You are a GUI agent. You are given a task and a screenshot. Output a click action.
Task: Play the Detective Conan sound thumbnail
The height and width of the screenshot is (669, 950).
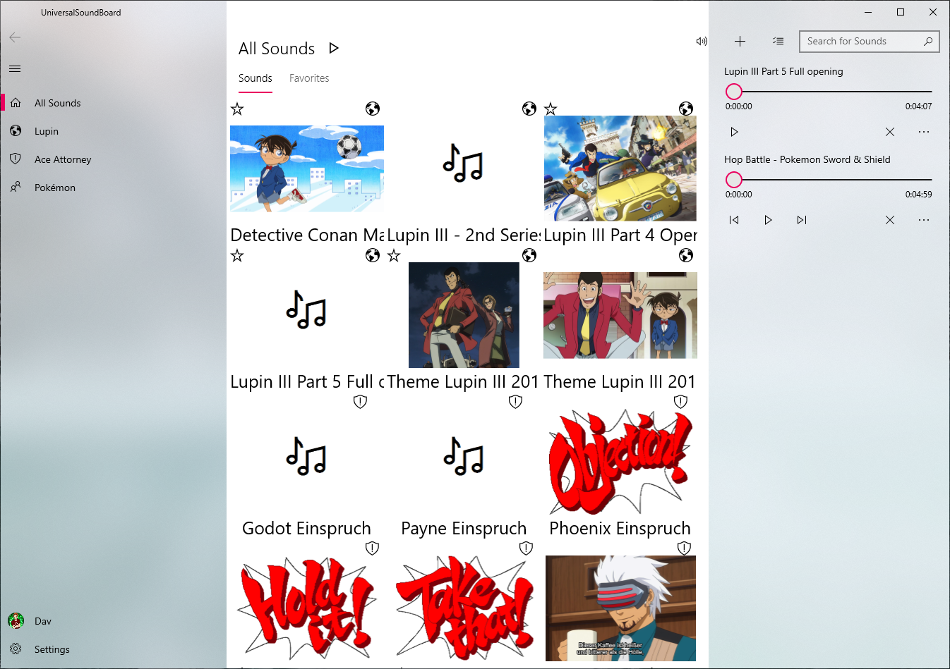307,168
